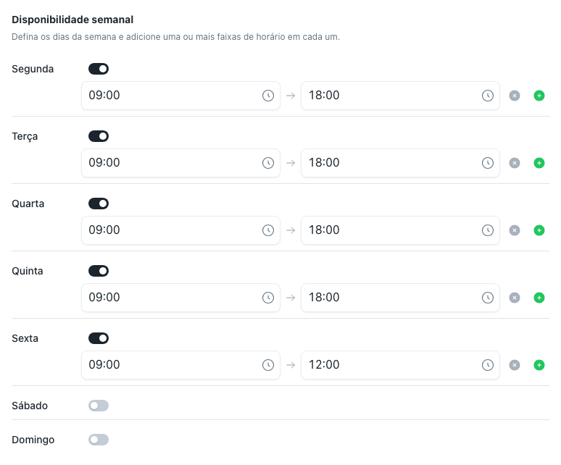Turn off the Sexta toggle

pos(99,338)
